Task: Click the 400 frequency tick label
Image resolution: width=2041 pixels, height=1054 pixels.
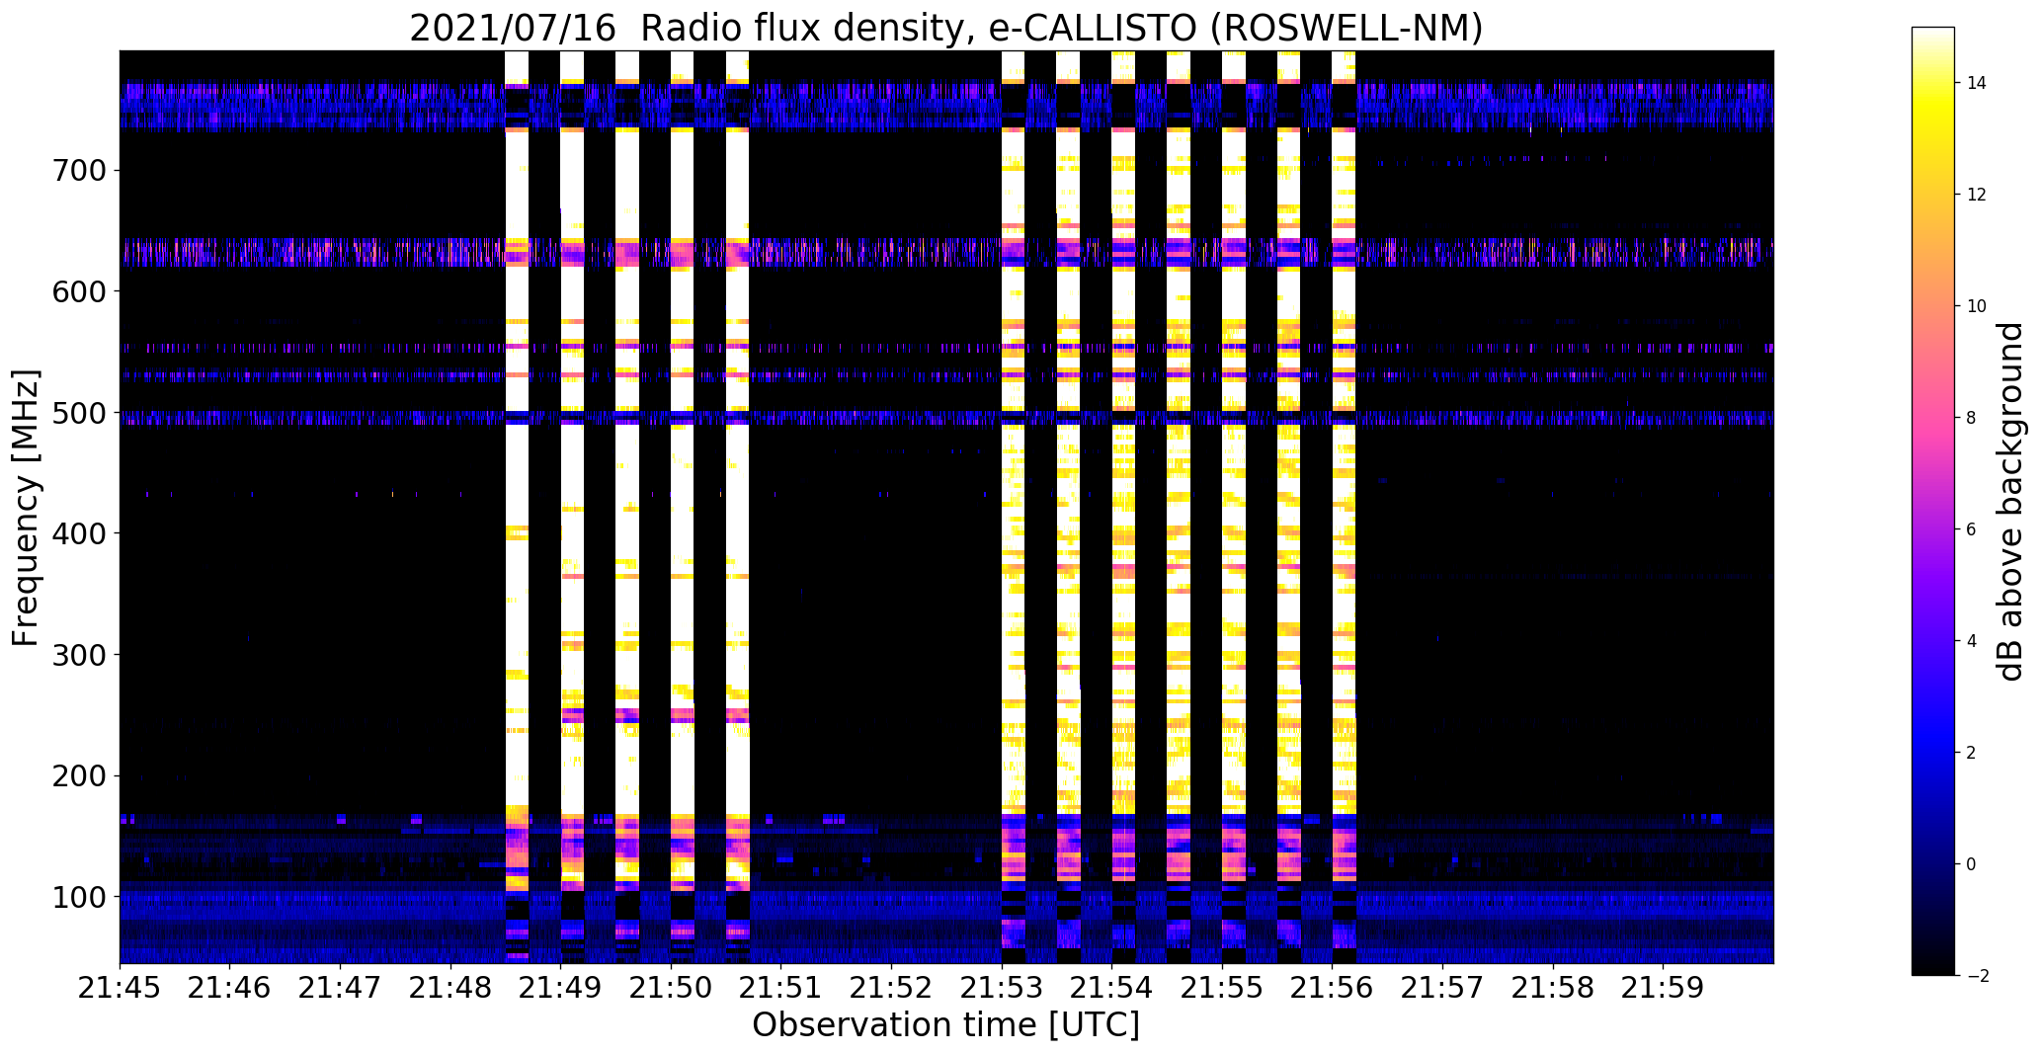Action: (78, 533)
